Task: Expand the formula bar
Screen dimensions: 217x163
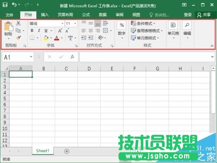Action: 212,57
